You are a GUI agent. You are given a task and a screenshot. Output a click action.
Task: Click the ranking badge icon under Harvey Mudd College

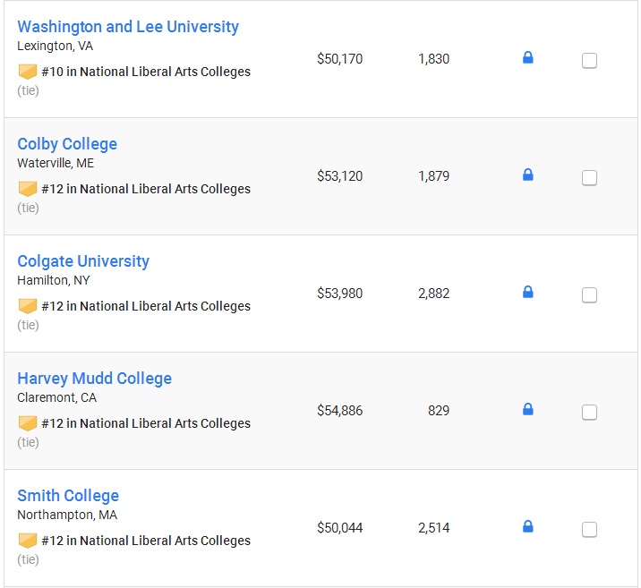(28, 423)
